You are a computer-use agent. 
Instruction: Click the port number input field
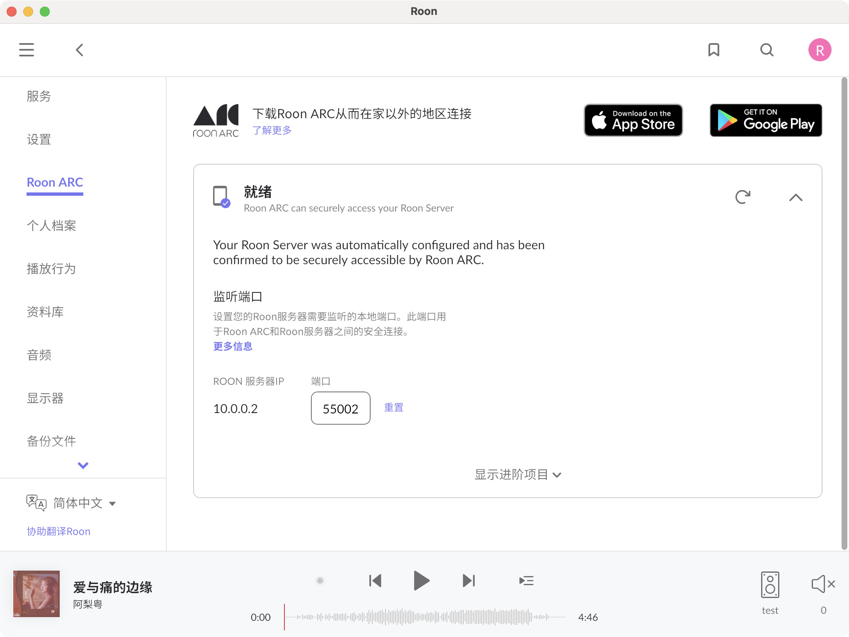pos(340,408)
